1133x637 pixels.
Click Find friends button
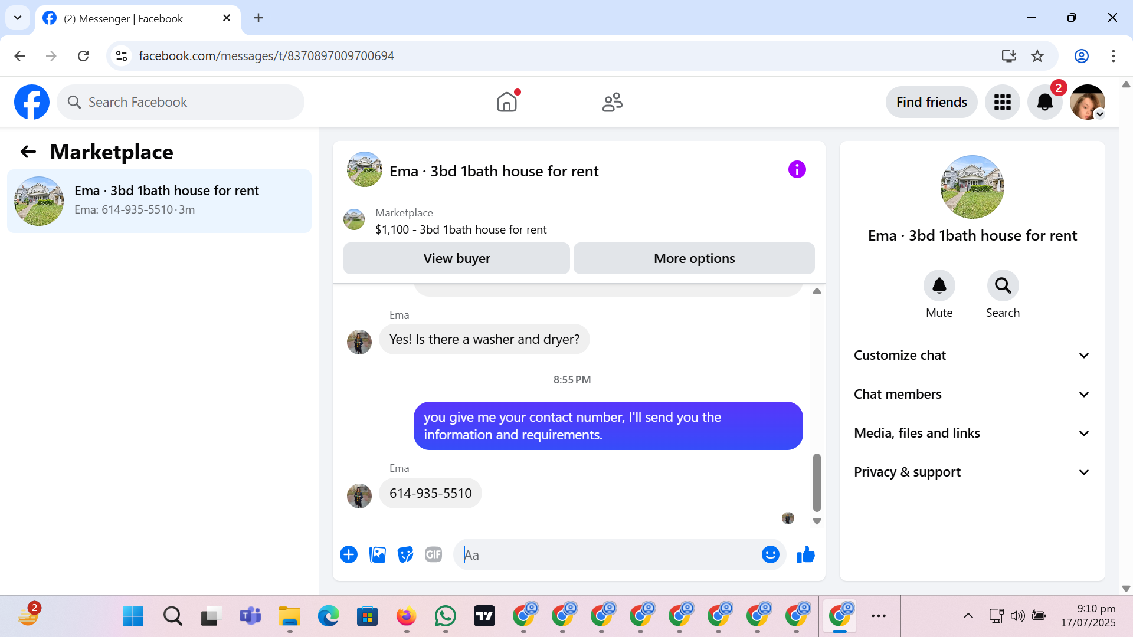(x=931, y=102)
